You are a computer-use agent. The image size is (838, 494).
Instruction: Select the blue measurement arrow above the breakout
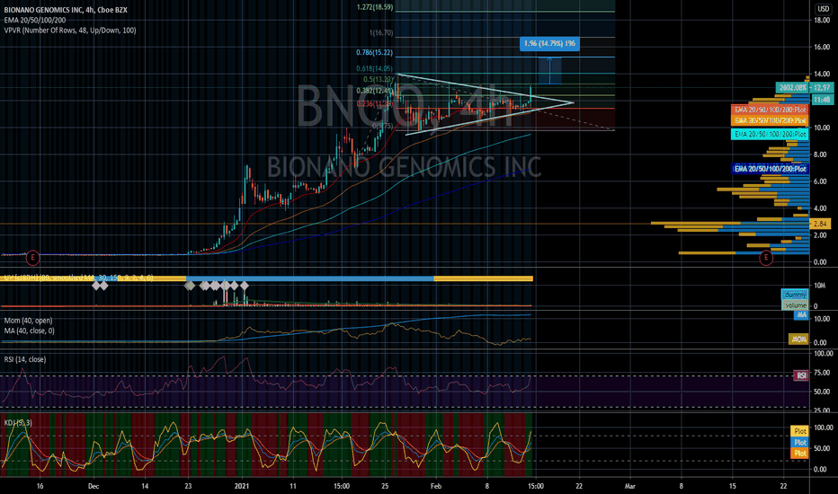pyautogui.click(x=550, y=70)
